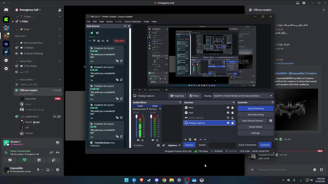Screen dimensions: 328x184
Task: Open preview scaling dropdown arrow
Action: pyautogui.click(x=166, y=90)
